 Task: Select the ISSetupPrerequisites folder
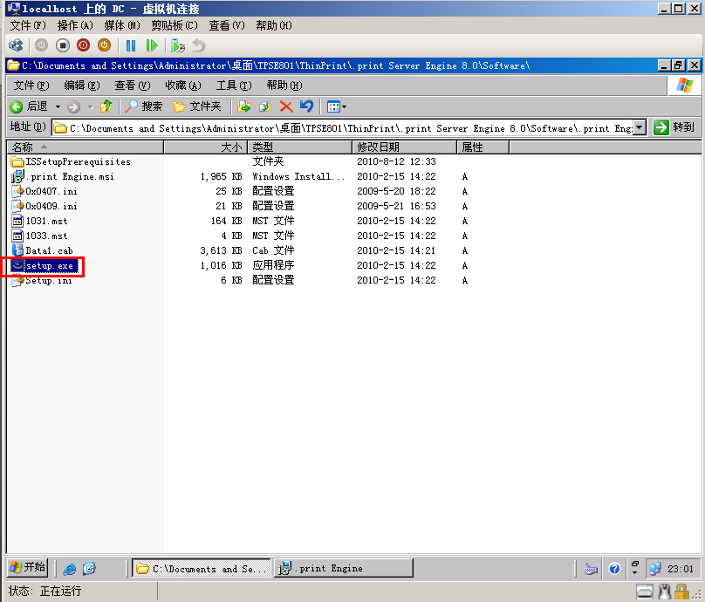pyautogui.click(x=71, y=162)
